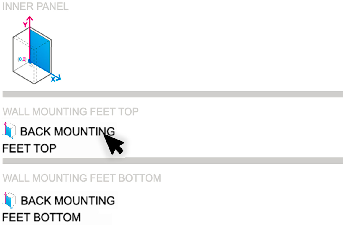Choose the BACK MOUNTING text in the bottom option
This screenshot has height=227, width=343.
[x=68, y=201]
